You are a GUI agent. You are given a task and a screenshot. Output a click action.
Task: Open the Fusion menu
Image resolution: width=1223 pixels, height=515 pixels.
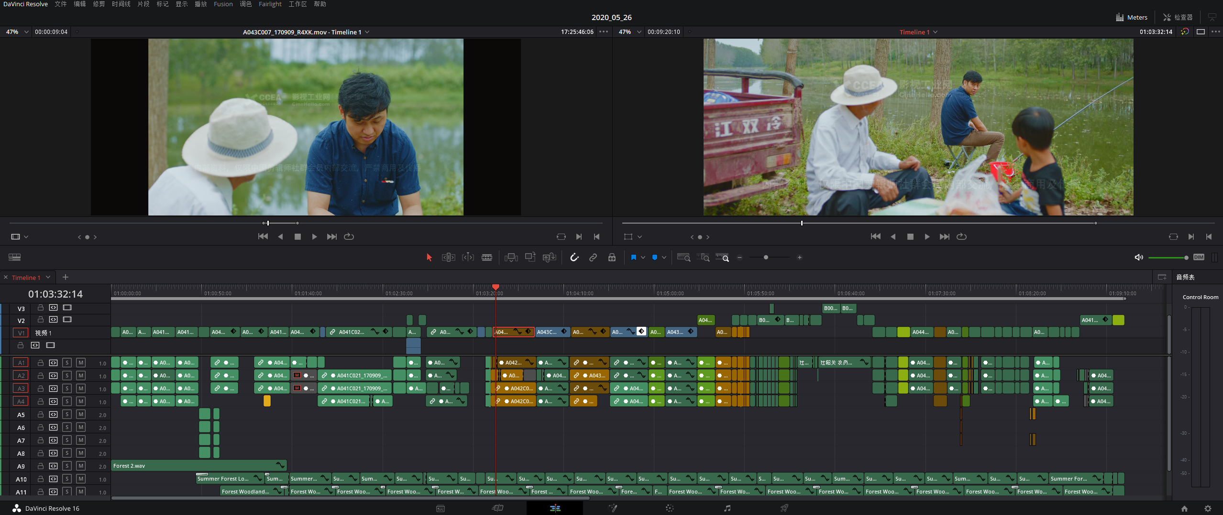coord(223,4)
